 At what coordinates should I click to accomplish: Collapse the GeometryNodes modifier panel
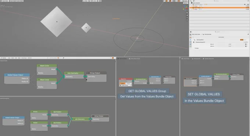tap(193, 40)
